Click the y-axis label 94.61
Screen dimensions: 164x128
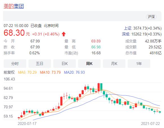[8, 88]
